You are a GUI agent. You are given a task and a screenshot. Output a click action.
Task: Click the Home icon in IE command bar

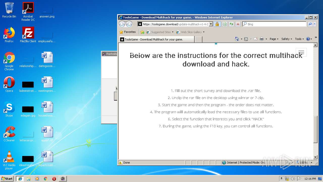click(x=237, y=39)
